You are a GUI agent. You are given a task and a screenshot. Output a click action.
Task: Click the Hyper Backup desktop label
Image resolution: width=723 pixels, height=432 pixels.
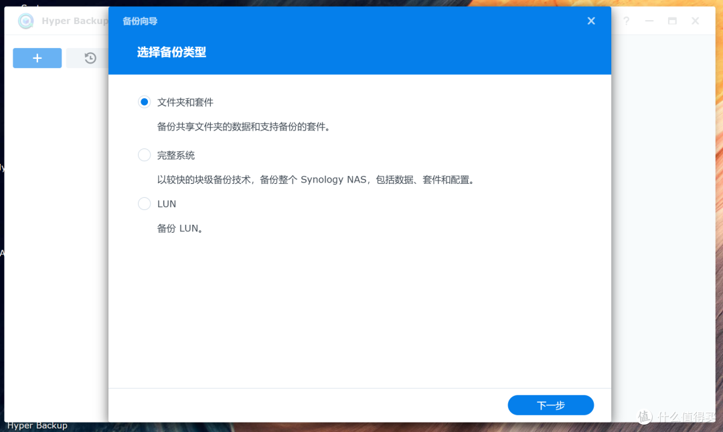pyautogui.click(x=37, y=425)
